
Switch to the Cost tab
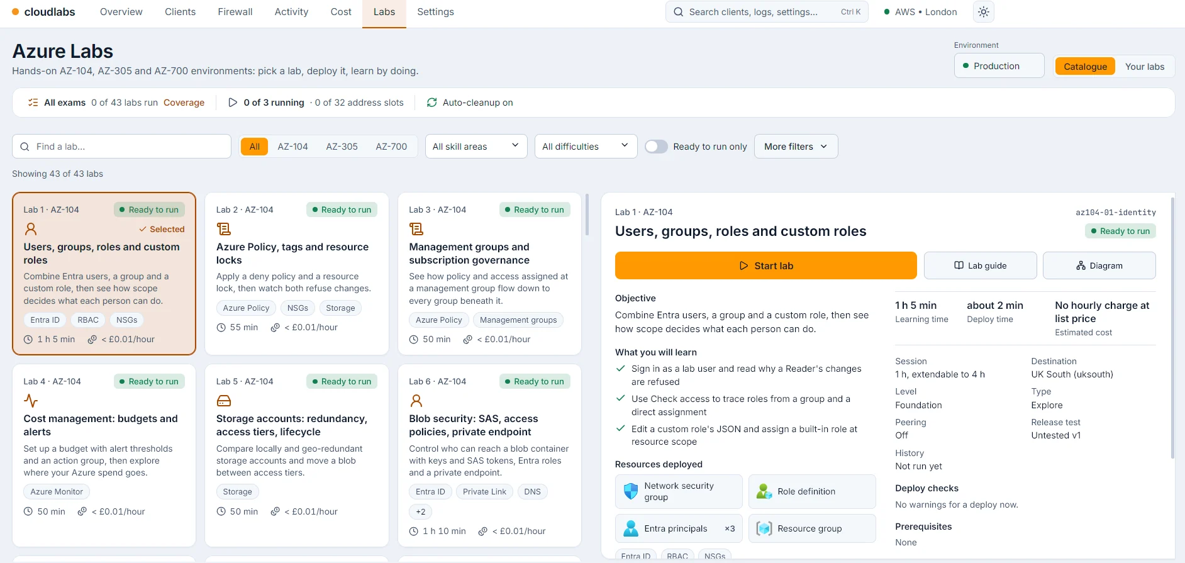[x=341, y=12]
